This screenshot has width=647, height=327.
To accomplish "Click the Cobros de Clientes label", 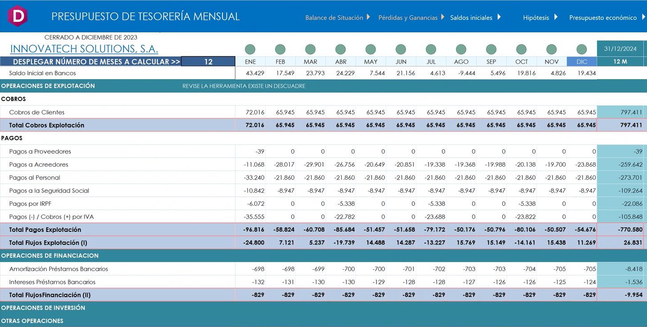I will [37, 112].
